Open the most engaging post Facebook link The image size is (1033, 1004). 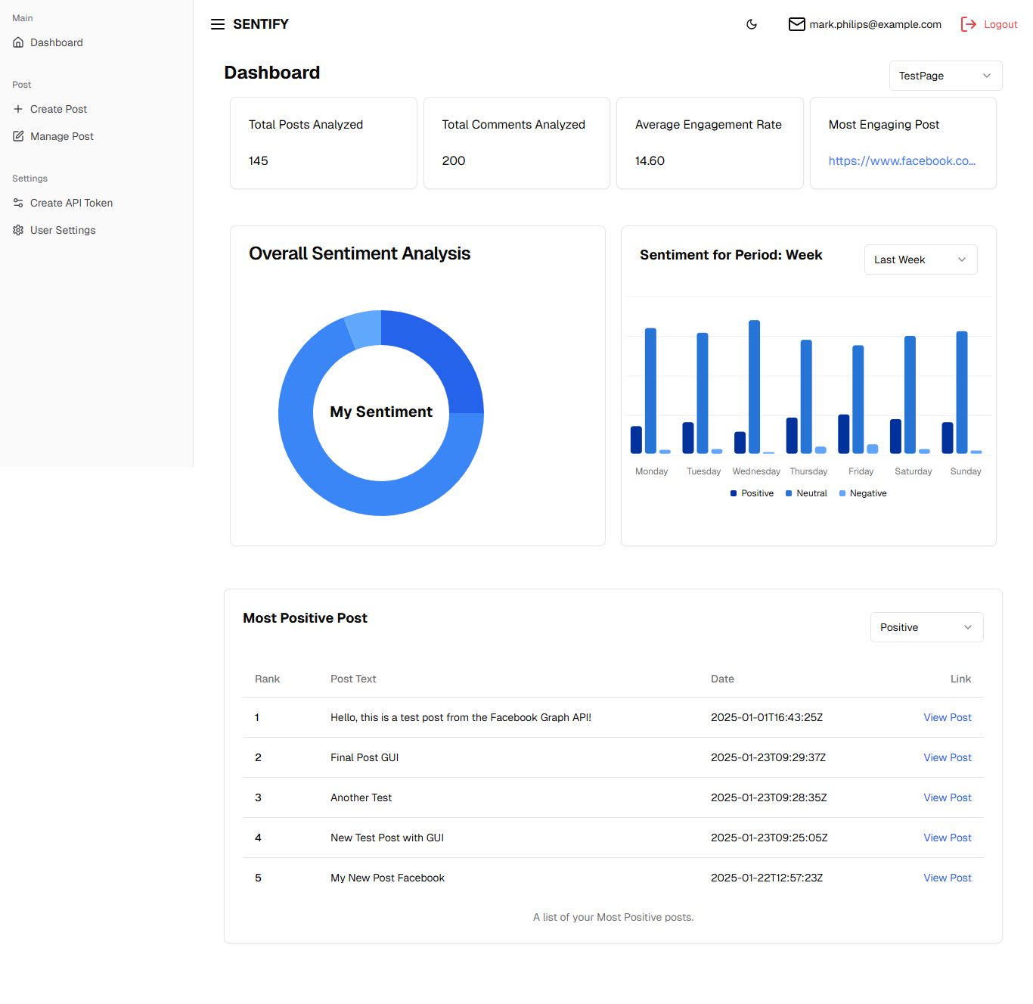coord(901,161)
